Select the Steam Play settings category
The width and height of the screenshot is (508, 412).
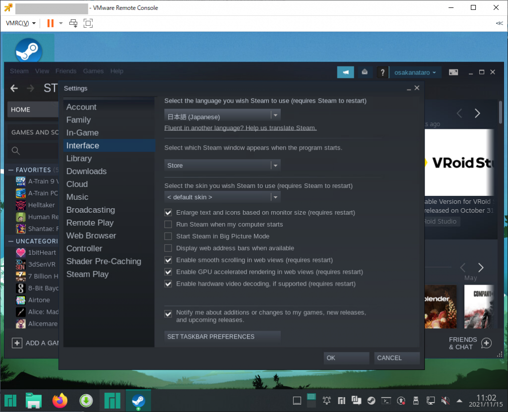109,274
